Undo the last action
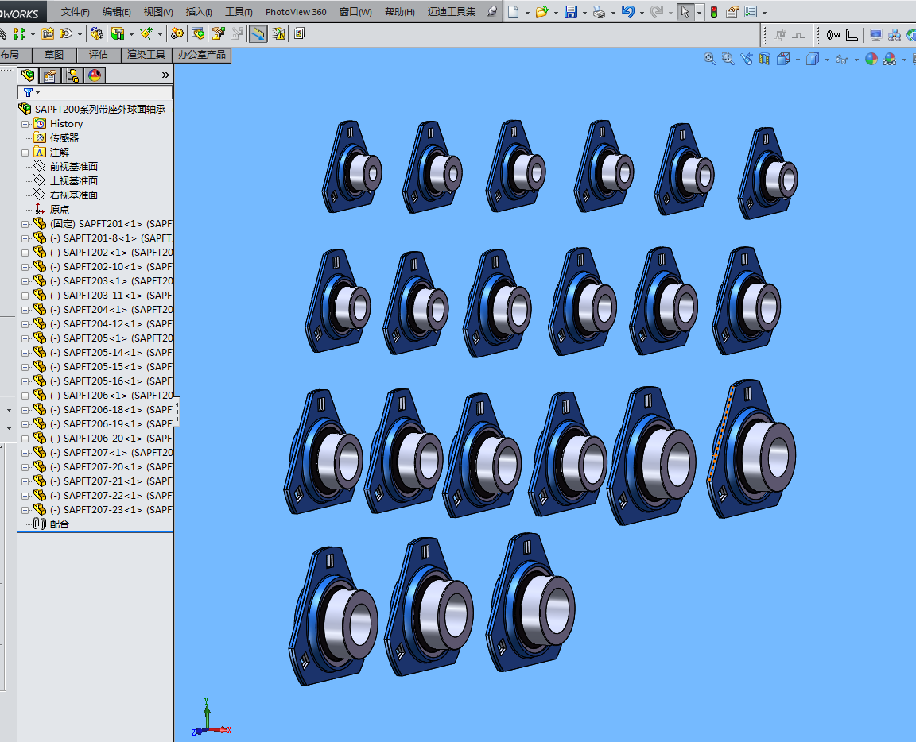This screenshot has width=916, height=742. [628, 12]
